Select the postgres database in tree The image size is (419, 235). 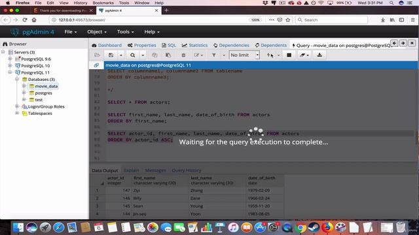43,93
